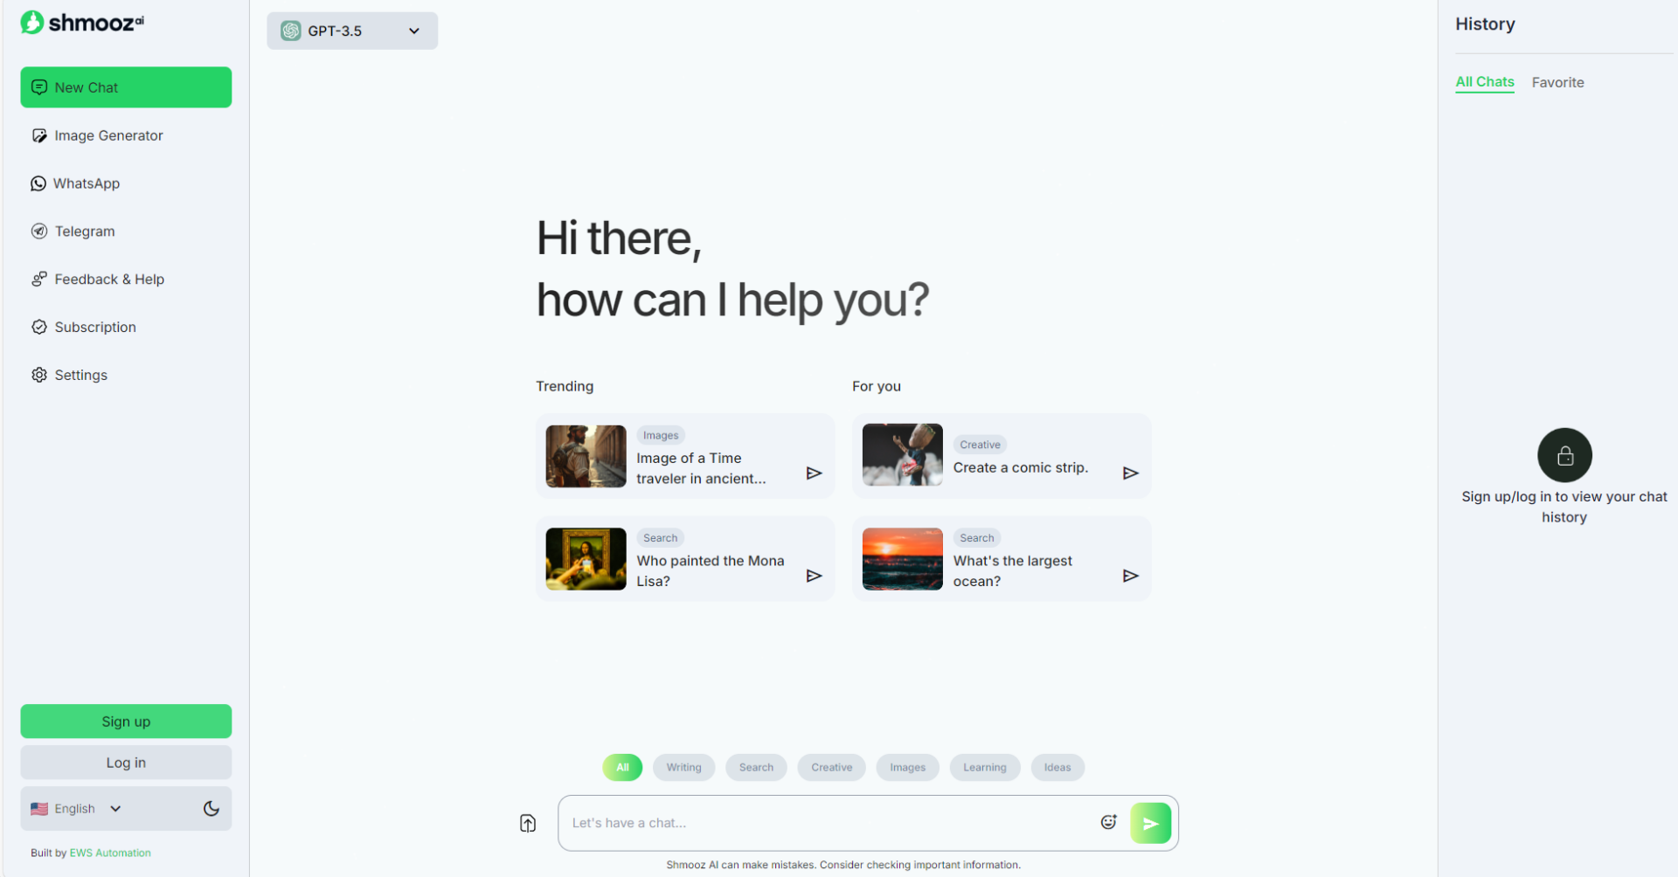Expand the English language selector
The height and width of the screenshot is (877, 1678).
76,809
